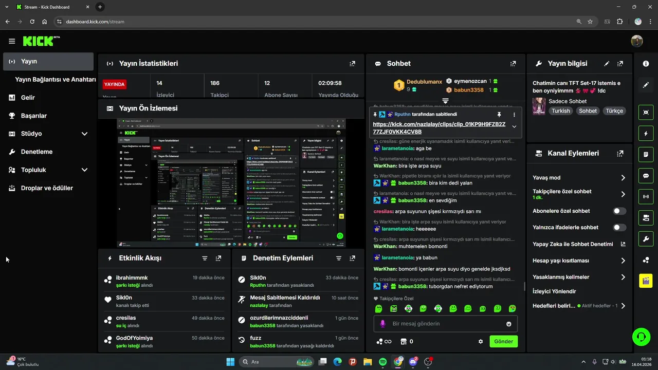This screenshot has width=658, height=370.
Task: Toggle Abonelere özel sohbet switch
Action: [x=619, y=211]
